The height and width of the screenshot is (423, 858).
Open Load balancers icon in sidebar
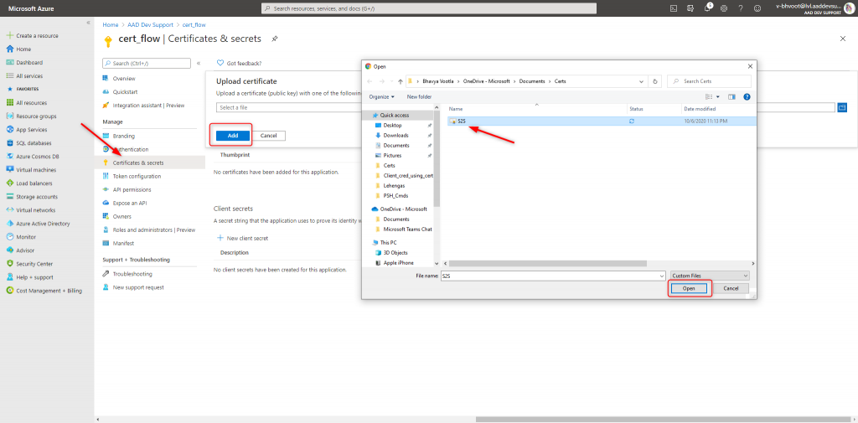coord(10,183)
